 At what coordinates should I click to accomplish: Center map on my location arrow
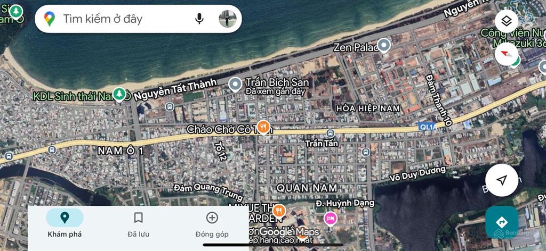(501, 180)
